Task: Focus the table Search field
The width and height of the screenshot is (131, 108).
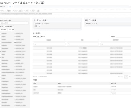Action: point(123,36)
